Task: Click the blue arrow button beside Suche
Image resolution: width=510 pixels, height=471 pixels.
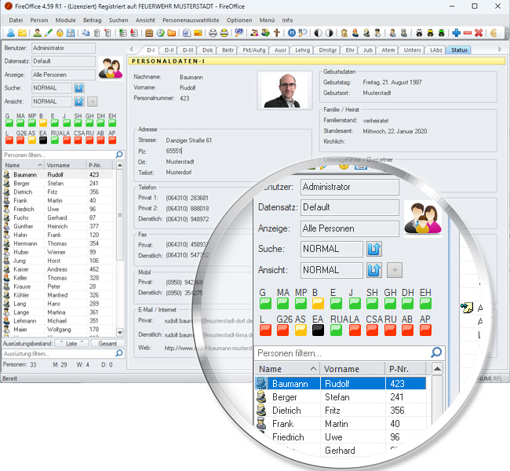Action: click(x=79, y=88)
